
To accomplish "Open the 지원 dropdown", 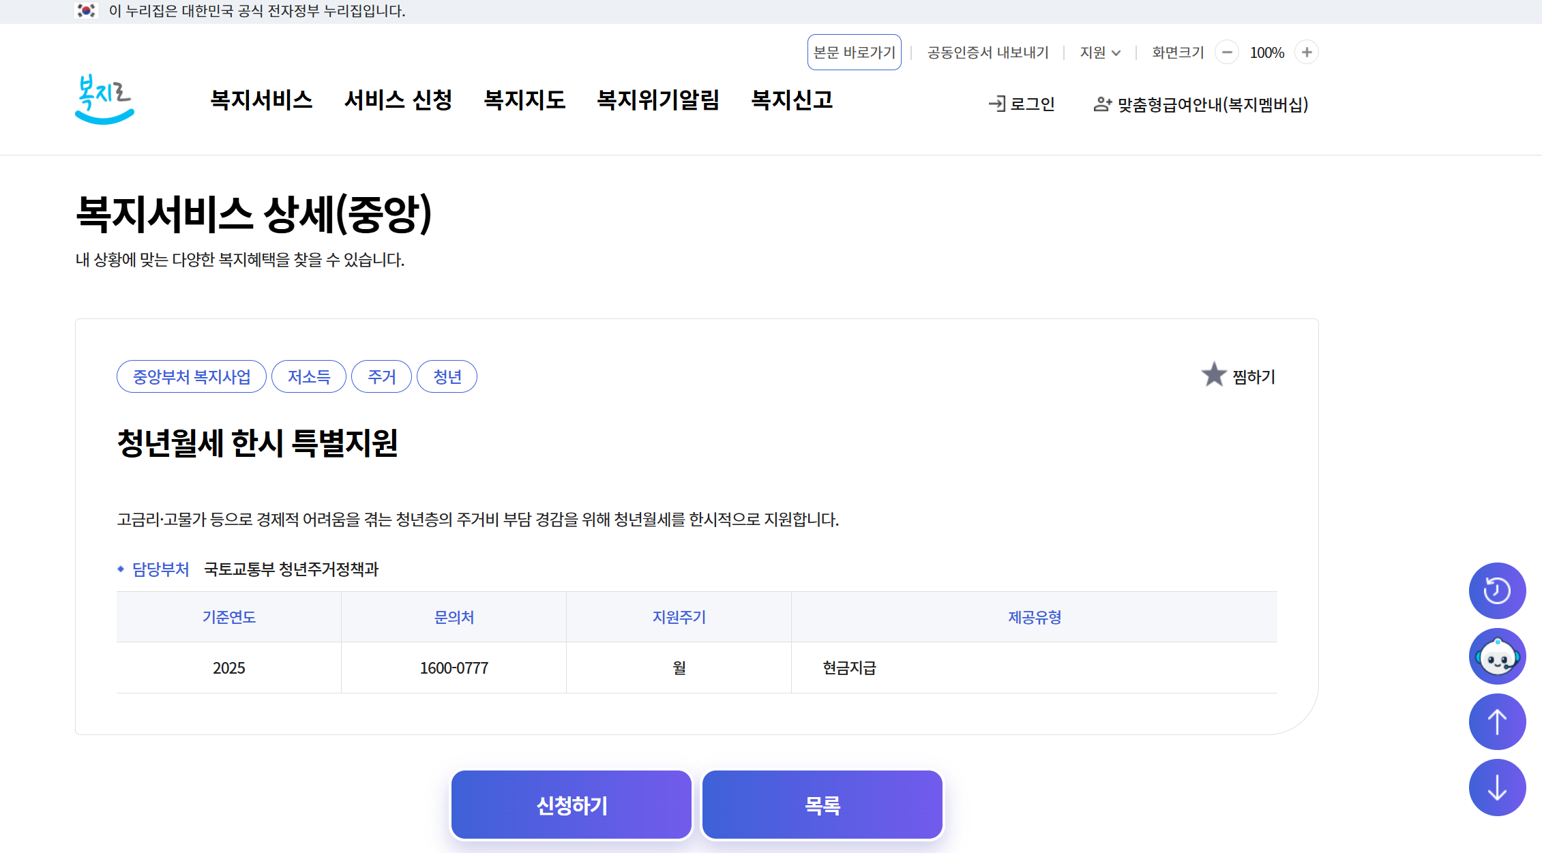I will [1099, 52].
